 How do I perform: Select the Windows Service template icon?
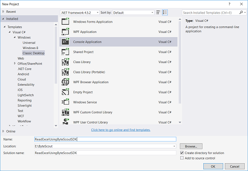(65, 102)
